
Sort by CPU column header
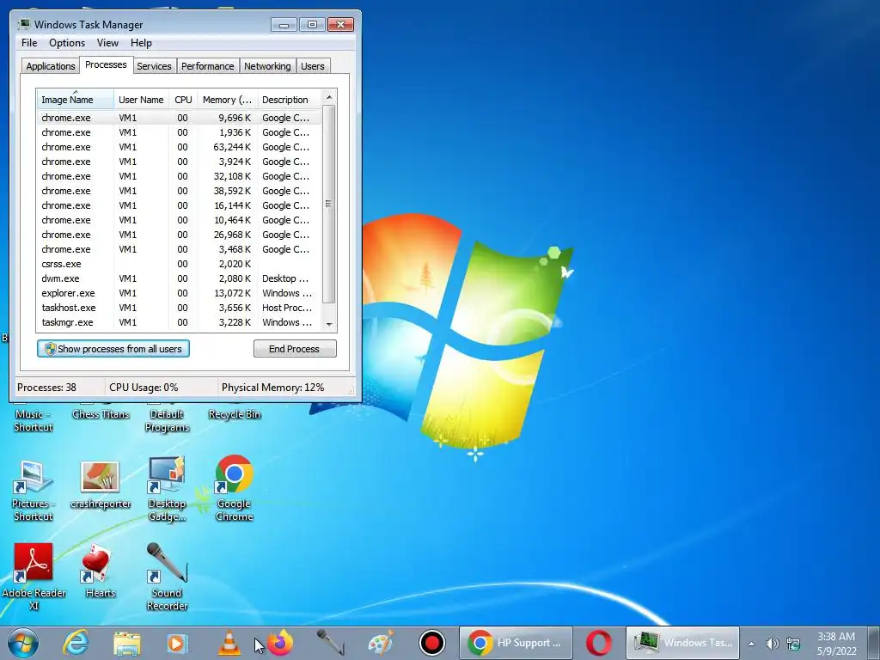[183, 100]
